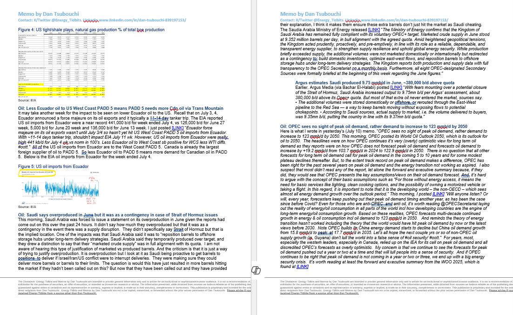Image resolution: width=513 pixels, height=315 pixels.
Task: Click the LinkedIn URL in the left page header
Action: point(142,20)
